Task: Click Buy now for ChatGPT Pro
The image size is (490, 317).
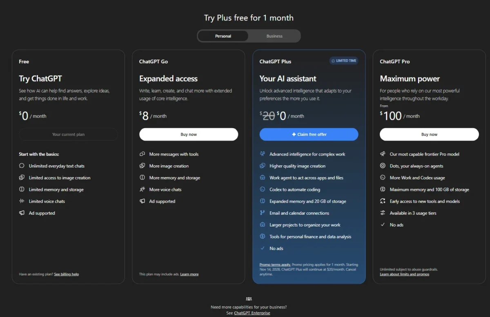Action: pyautogui.click(x=429, y=134)
